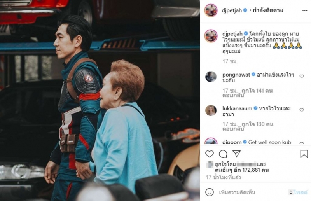The image size is (311, 201).
Task: Share the post via paper plane icon
Action: (237, 154)
